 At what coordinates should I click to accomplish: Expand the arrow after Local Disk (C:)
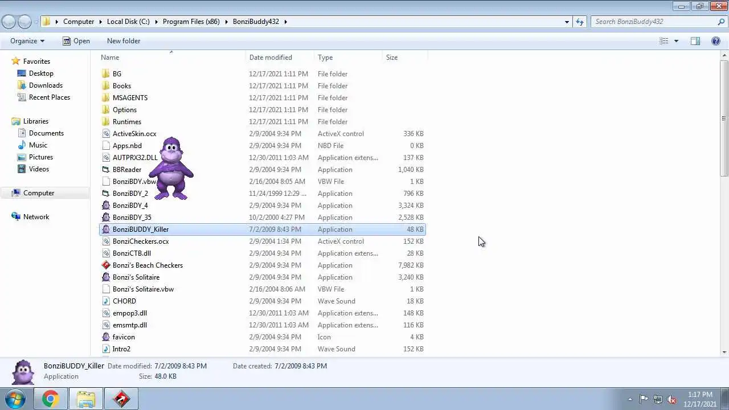coord(156,22)
